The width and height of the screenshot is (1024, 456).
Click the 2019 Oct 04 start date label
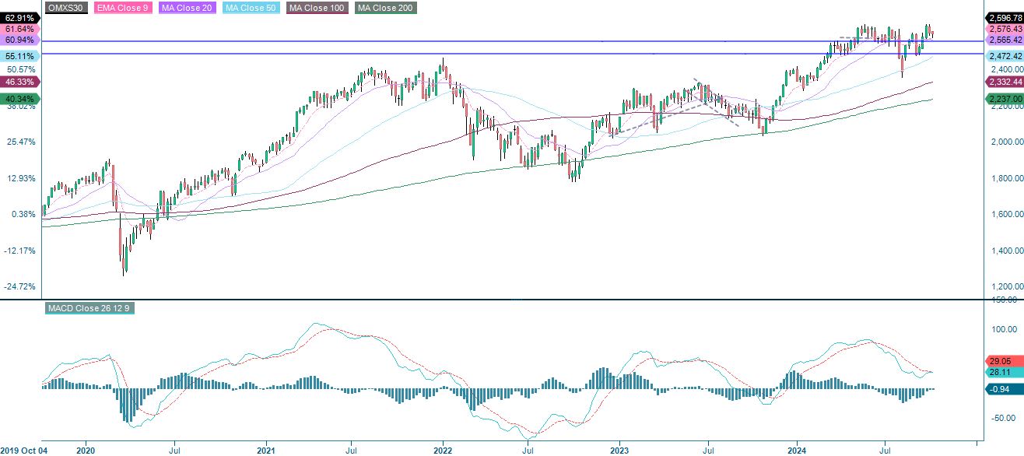click(x=23, y=449)
